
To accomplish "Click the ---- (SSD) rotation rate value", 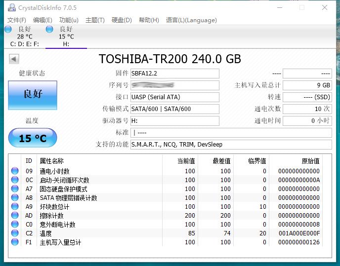I will (x=307, y=97).
